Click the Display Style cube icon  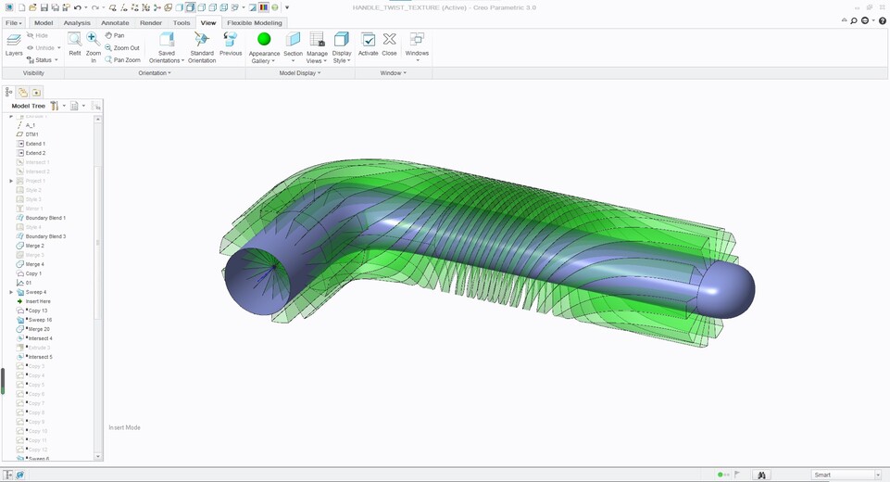[x=341, y=39]
